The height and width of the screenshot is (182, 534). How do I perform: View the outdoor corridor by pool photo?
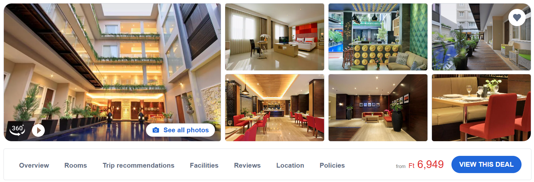tap(481, 37)
